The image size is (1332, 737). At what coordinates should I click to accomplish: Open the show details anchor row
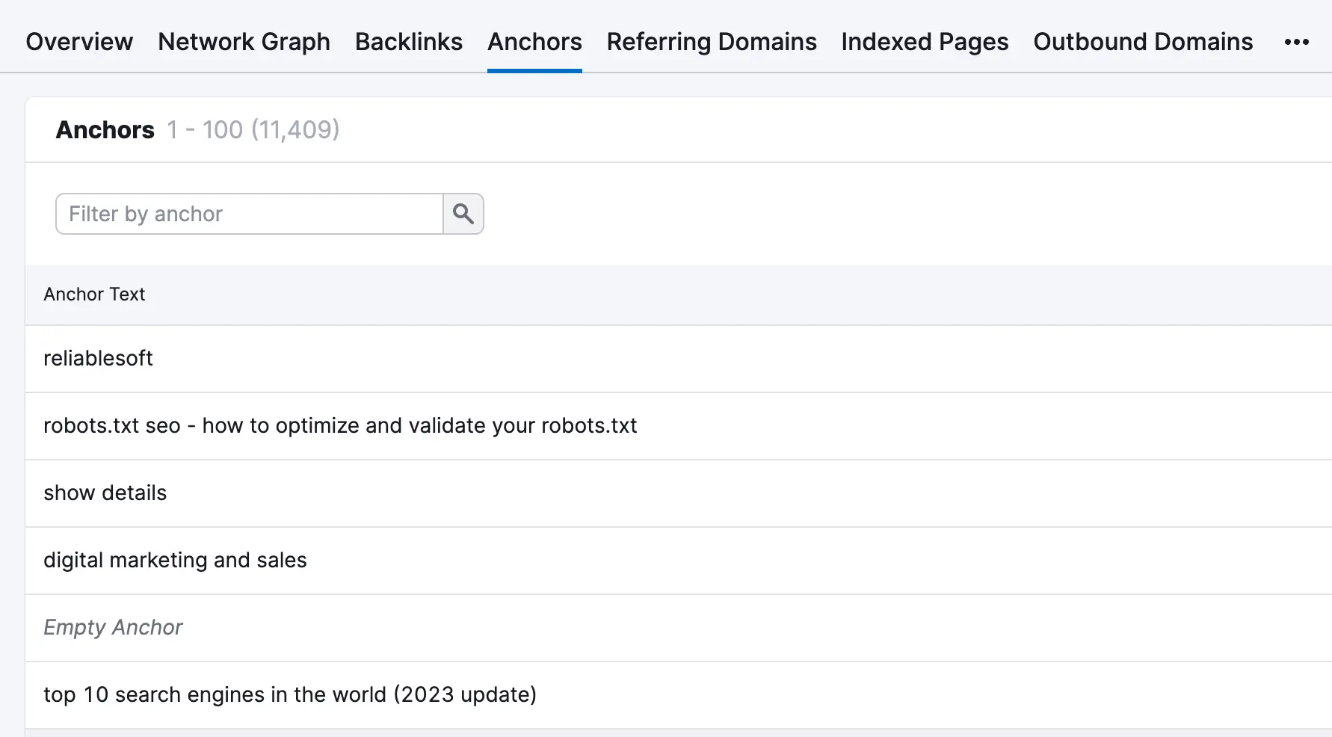[105, 493]
